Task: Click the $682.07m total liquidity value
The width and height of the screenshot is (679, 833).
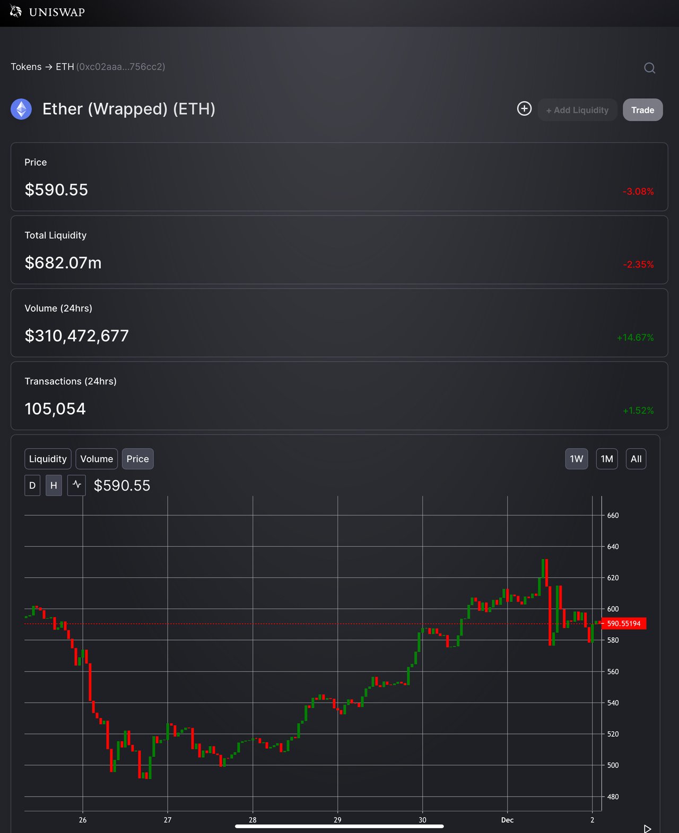Action: coord(63,263)
